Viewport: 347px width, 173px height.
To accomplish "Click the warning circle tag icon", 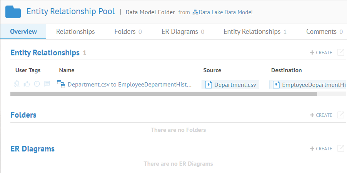I will click(37, 84).
